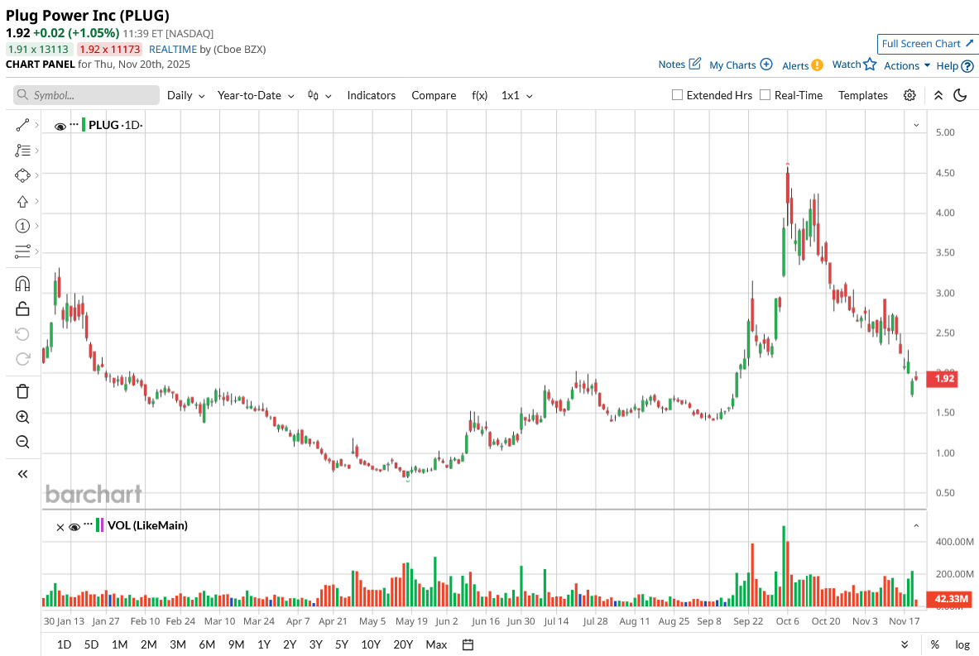
Task: Click the undo arrow icon
Action: pos(22,334)
